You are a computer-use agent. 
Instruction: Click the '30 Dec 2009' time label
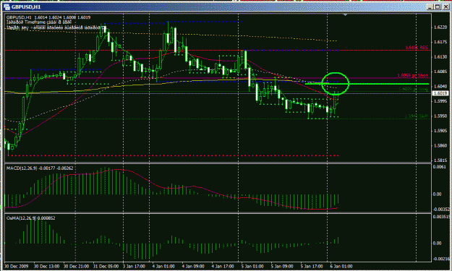click(16, 267)
